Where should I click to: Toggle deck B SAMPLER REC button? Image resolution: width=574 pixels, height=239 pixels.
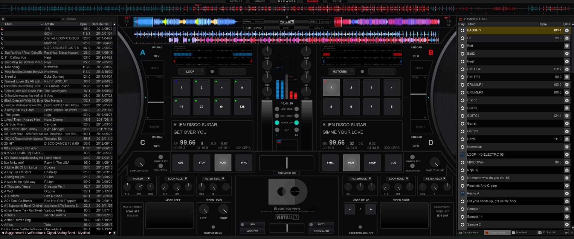[x=412, y=157]
